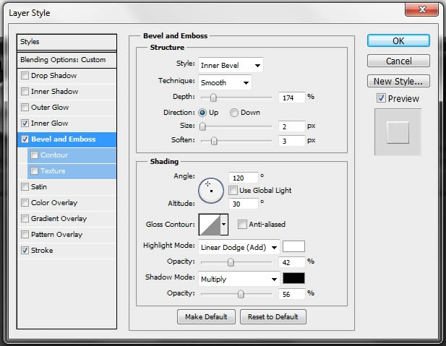Click the Cancel button
This screenshot has height=346, width=446.
[x=398, y=61]
